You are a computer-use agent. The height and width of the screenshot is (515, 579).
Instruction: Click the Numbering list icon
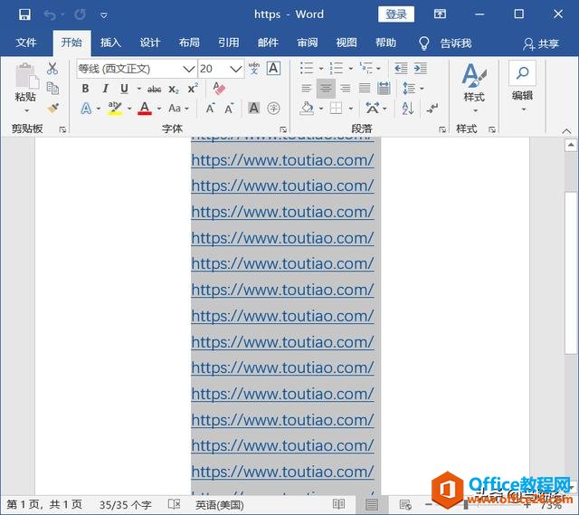tap(337, 69)
